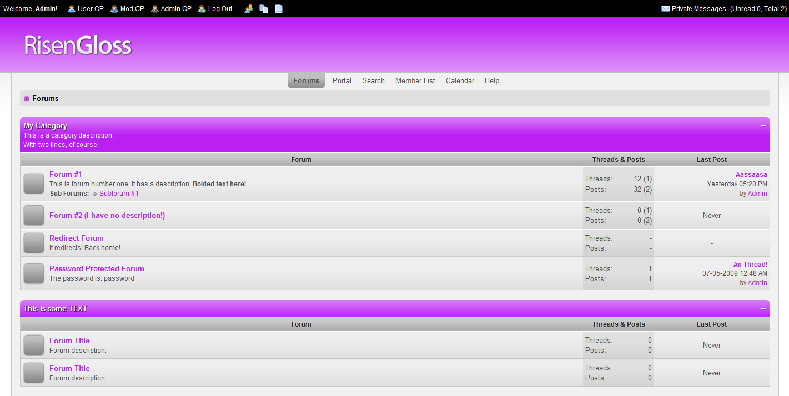Open Member List in navigation
Image resolution: width=789 pixels, height=396 pixels.
coord(415,80)
